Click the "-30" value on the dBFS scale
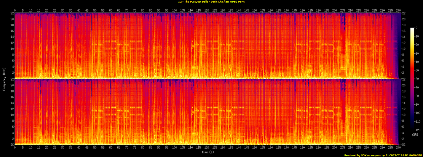 (417, 54)
